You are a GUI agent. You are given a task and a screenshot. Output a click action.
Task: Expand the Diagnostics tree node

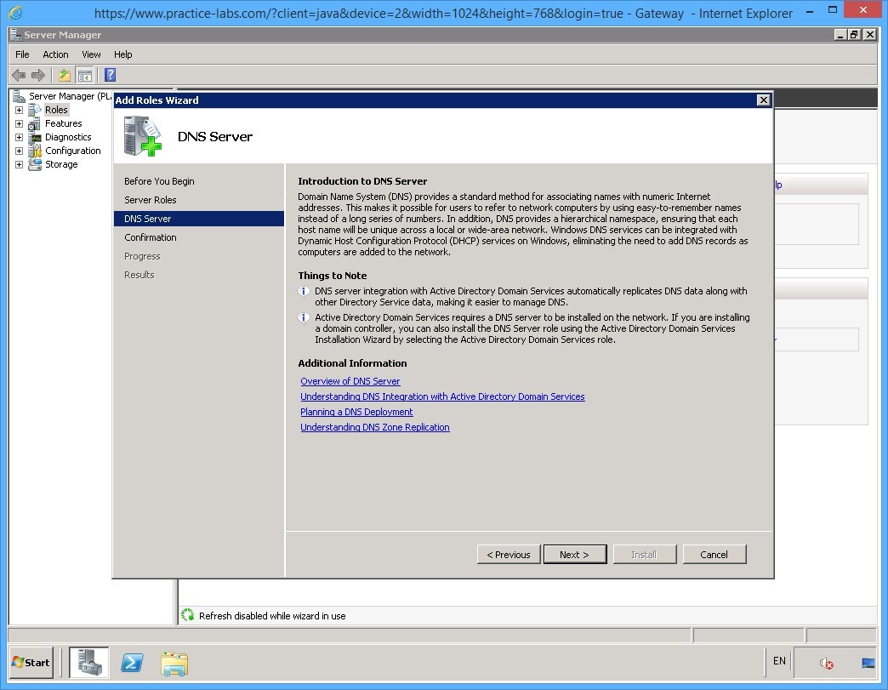19,137
